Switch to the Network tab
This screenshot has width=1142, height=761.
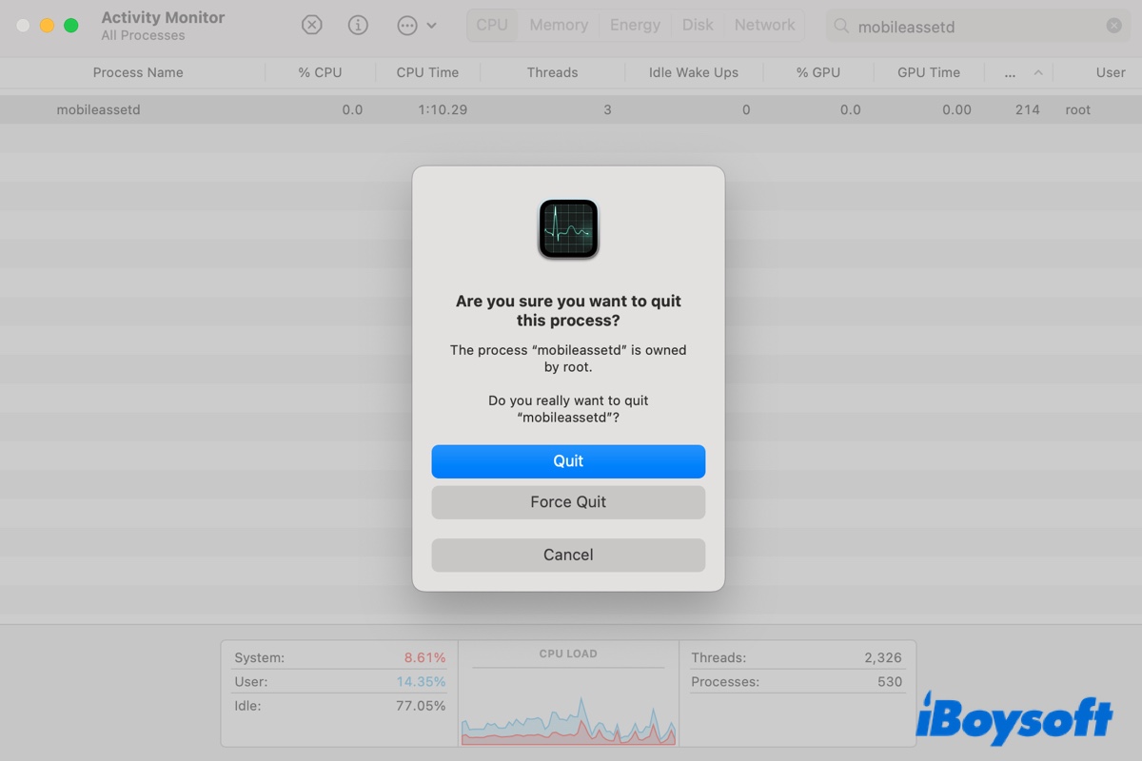point(764,26)
